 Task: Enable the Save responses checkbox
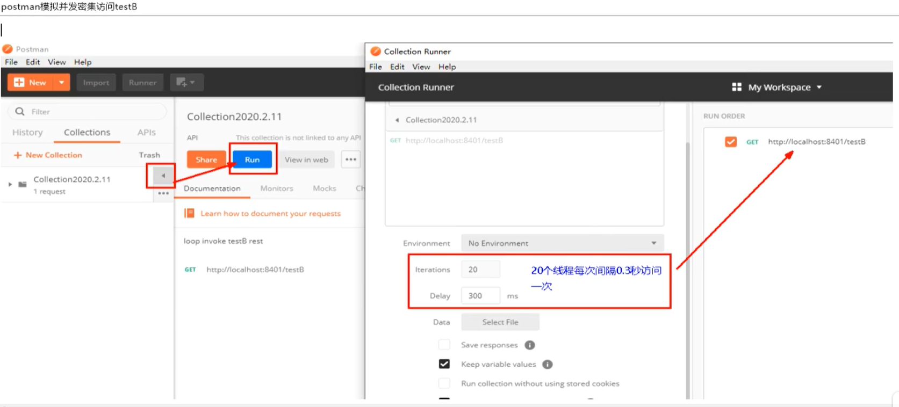[444, 345]
